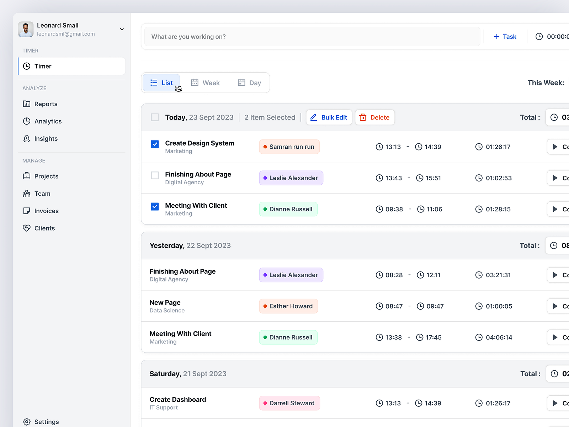Open the Projects section
Image resolution: width=569 pixels, height=427 pixels.
click(x=27, y=176)
